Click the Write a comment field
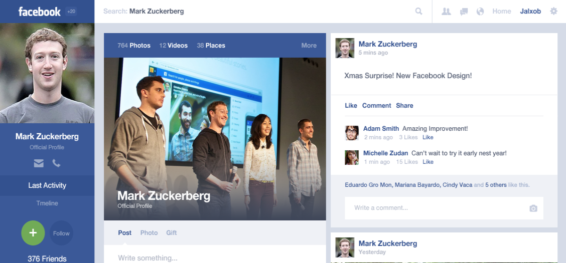This screenshot has height=263, width=566. (444, 208)
